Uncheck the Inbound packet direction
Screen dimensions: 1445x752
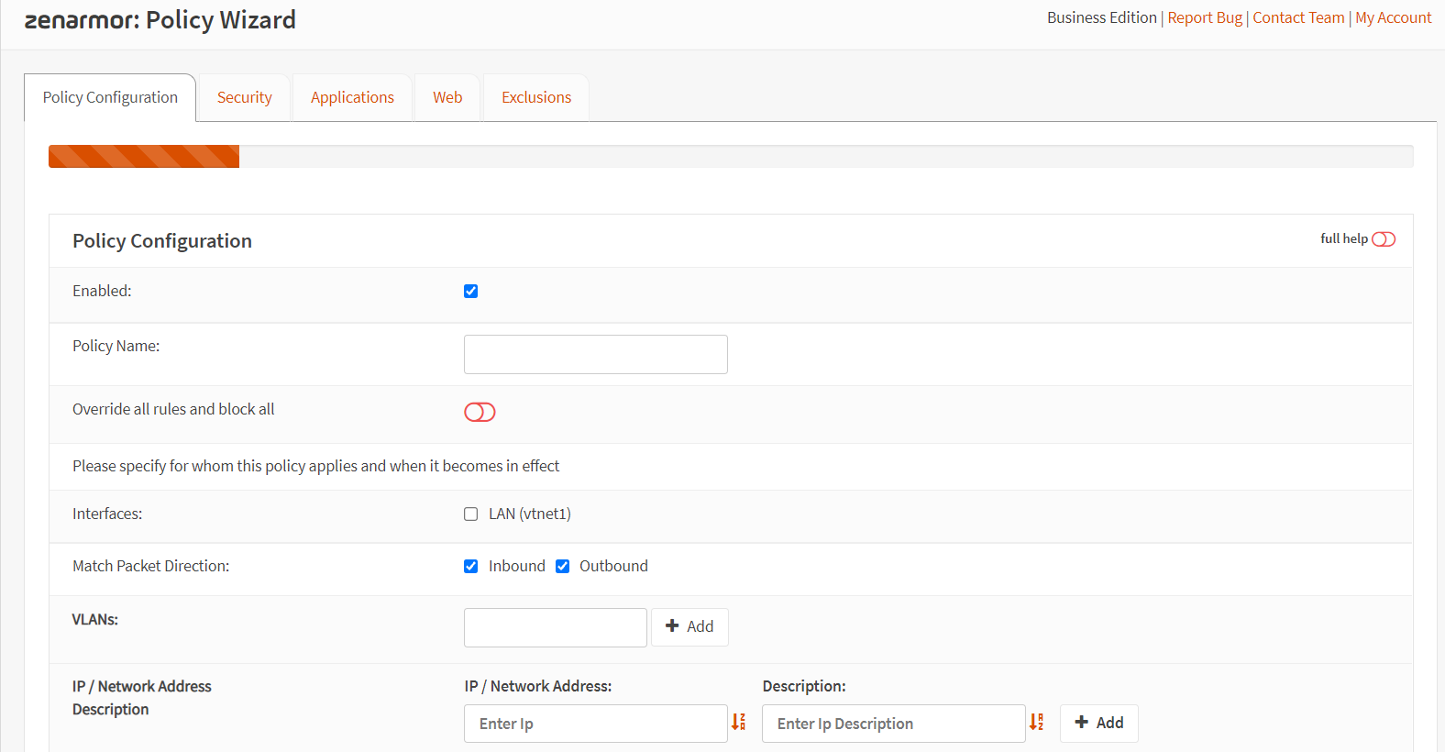coord(470,567)
